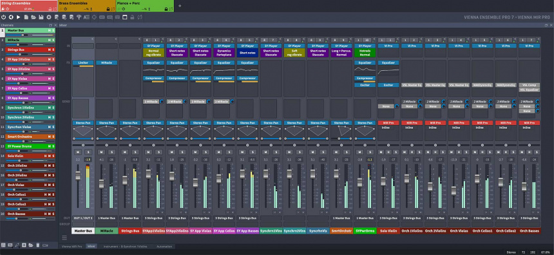554x255 pixels.
Task: Click the refresh arrows icon in main toolbar
Action: click(x=140, y=17)
